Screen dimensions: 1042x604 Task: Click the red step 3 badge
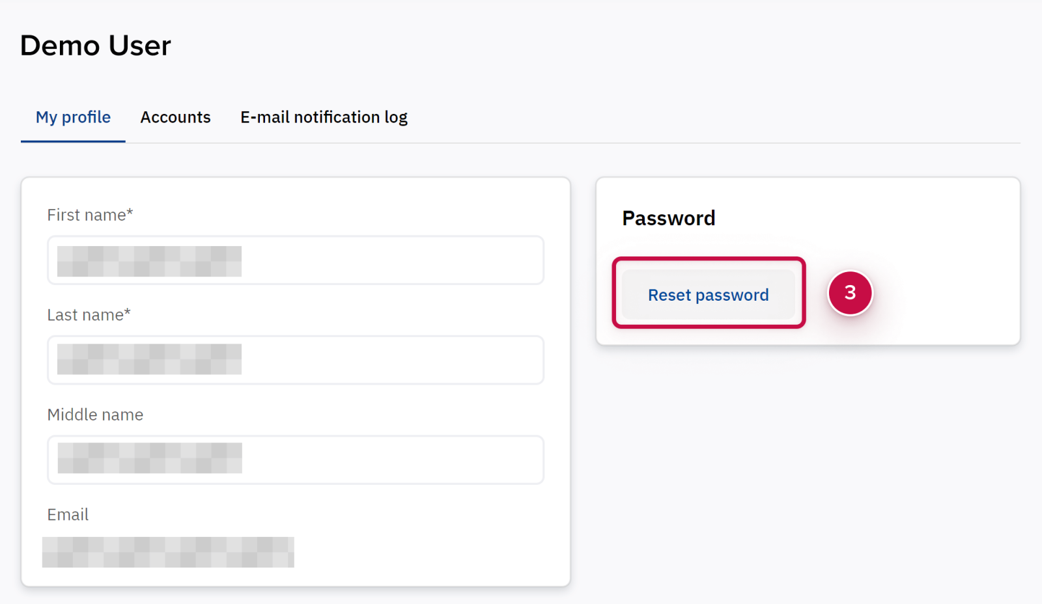[x=850, y=293]
